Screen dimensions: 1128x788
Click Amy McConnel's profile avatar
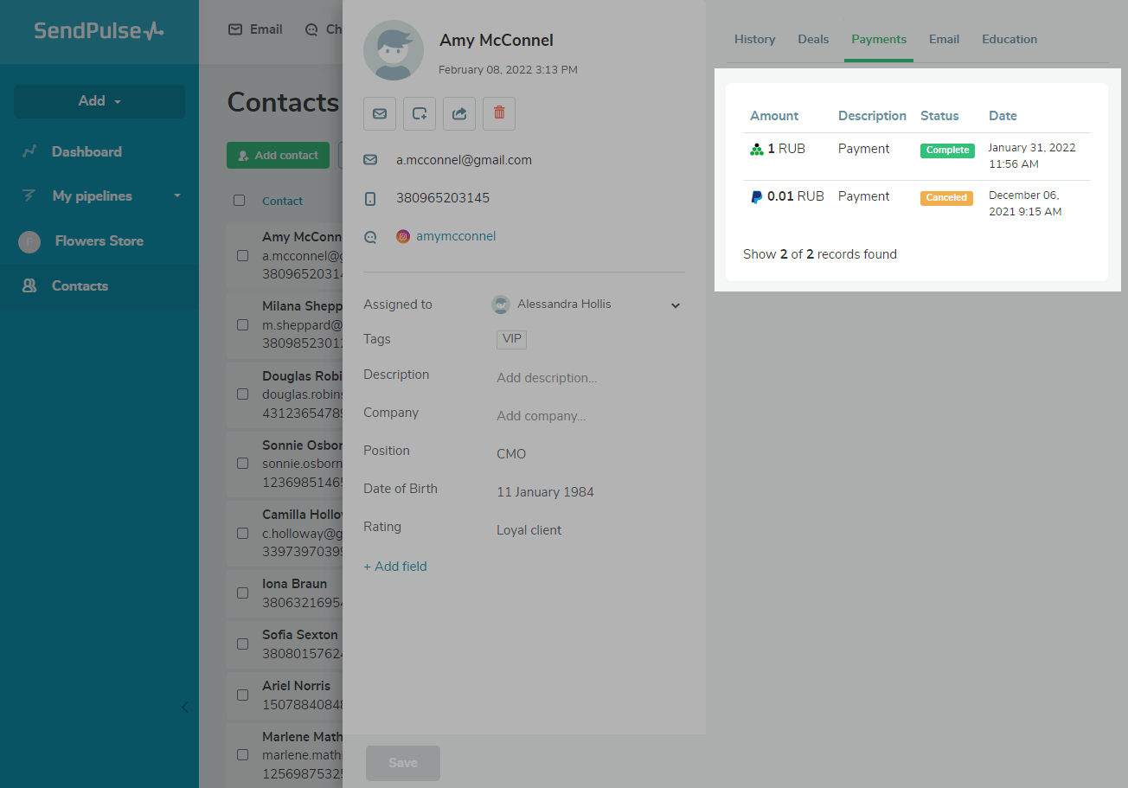click(394, 50)
